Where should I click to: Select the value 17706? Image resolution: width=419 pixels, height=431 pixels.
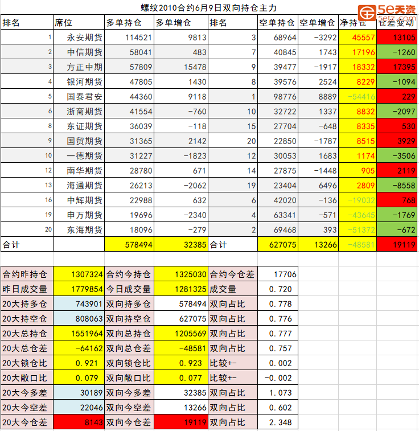277,274
